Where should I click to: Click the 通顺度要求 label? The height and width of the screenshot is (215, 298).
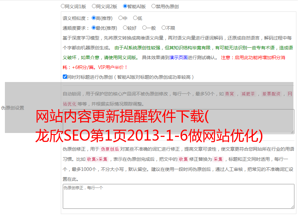point(76,28)
